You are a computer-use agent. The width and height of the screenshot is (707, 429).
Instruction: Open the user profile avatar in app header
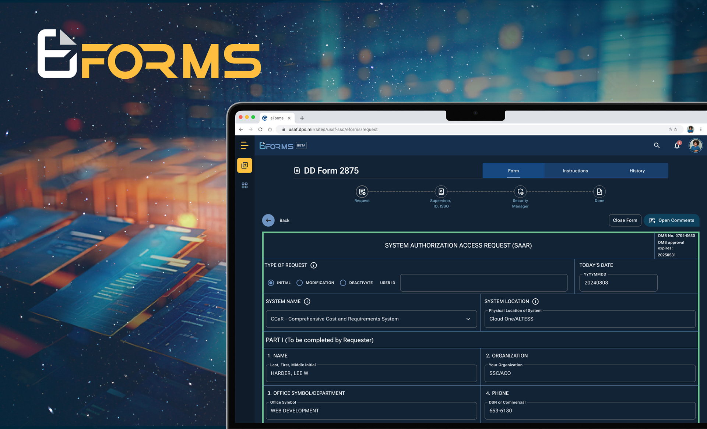(695, 145)
